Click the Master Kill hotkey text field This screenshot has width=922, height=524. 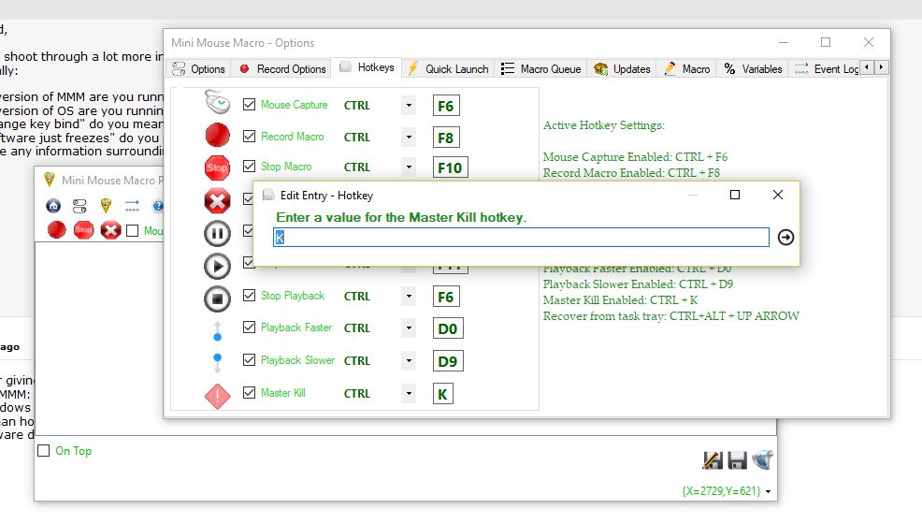tap(521, 237)
